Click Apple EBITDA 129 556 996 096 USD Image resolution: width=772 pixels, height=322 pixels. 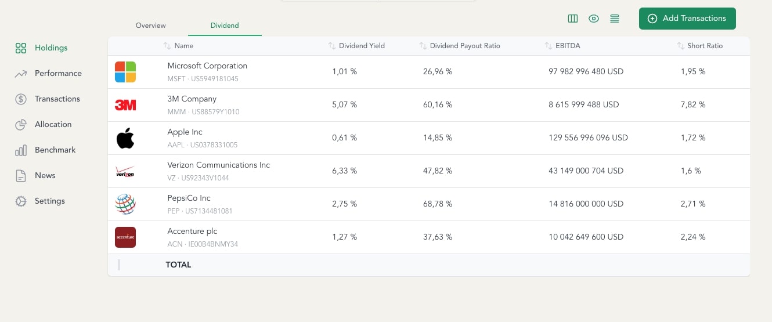pyautogui.click(x=588, y=138)
